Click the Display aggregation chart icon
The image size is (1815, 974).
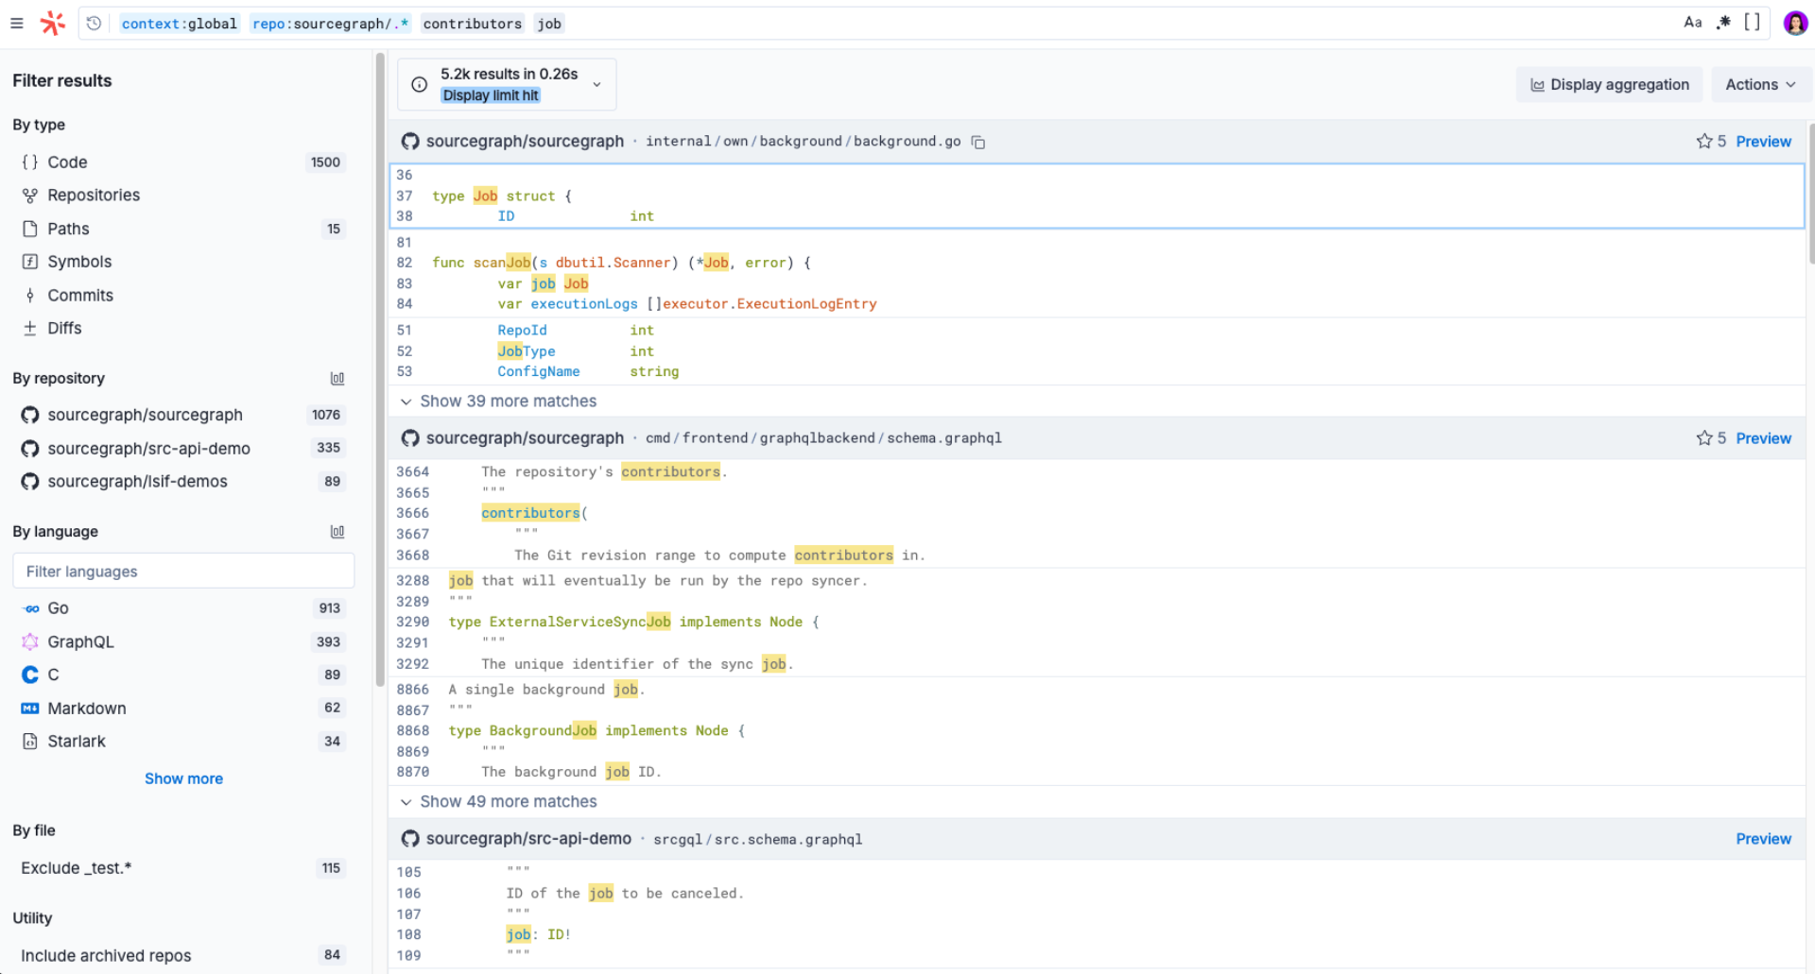(x=1535, y=84)
